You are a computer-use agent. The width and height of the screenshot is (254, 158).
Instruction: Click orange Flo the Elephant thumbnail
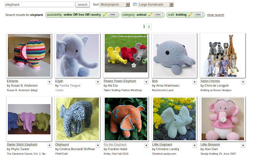coord(126,119)
